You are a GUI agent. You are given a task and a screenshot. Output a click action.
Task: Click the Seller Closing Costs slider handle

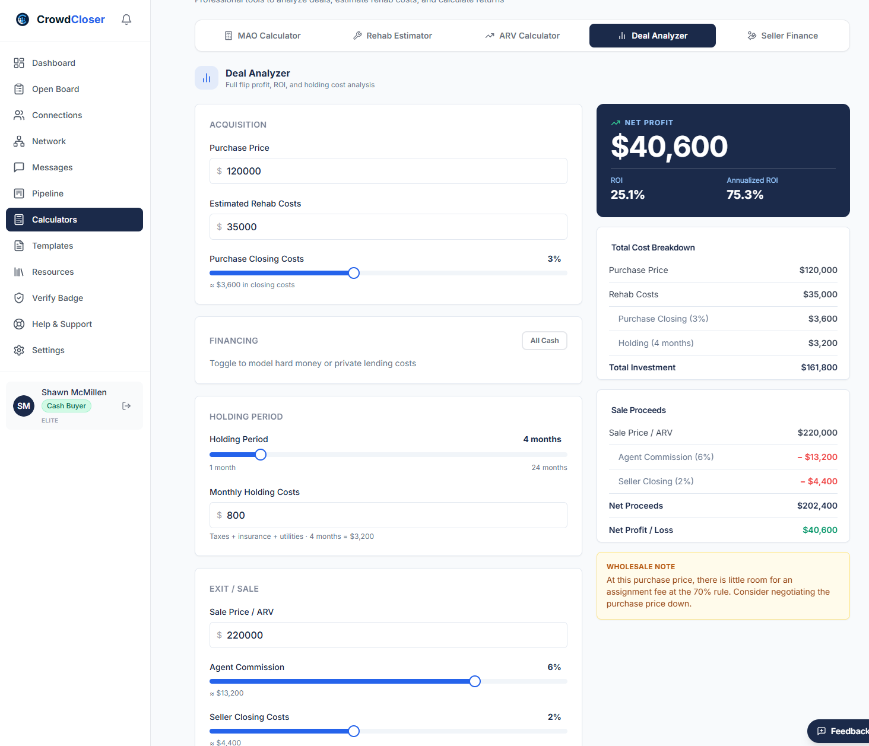tap(354, 731)
